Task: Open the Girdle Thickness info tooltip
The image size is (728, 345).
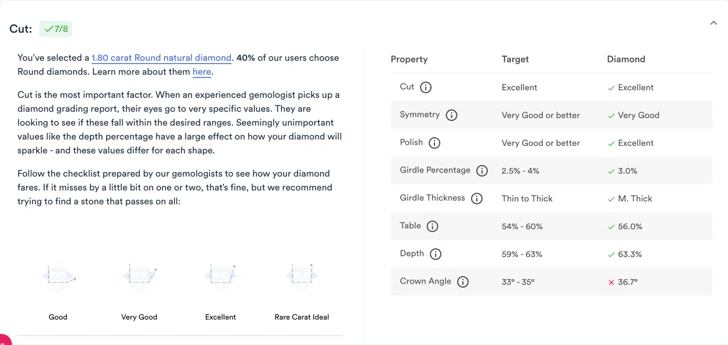Action: coord(477,198)
